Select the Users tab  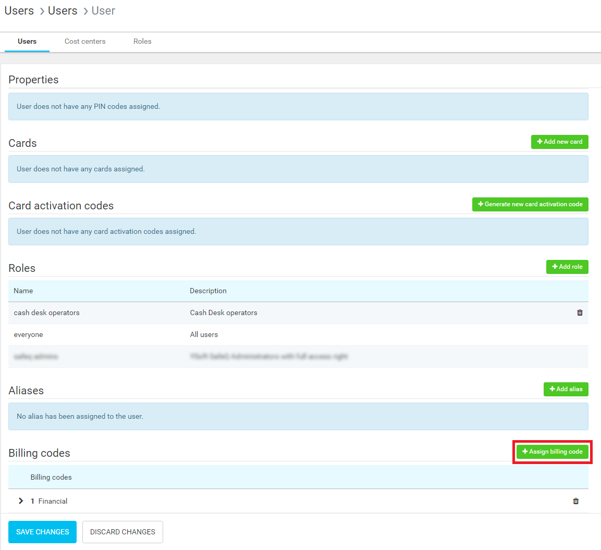click(27, 41)
